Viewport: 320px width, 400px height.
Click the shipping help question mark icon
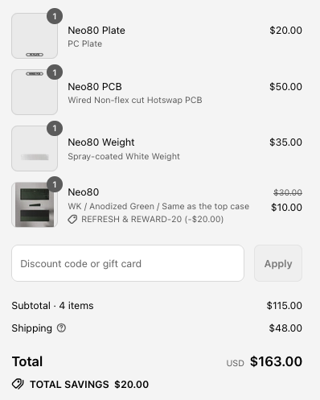[61, 328]
